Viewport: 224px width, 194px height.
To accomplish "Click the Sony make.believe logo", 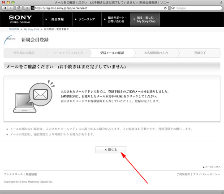I will pyautogui.click(x=20, y=19).
